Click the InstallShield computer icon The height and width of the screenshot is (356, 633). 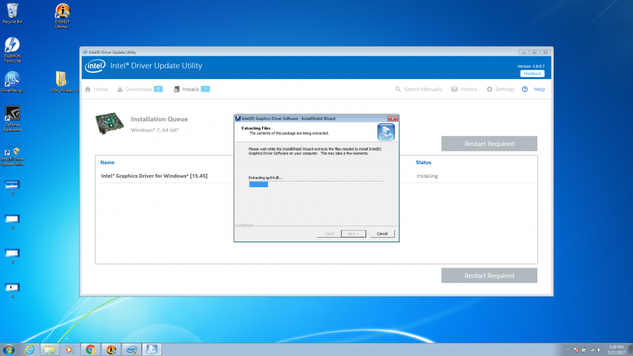tap(386, 132)
